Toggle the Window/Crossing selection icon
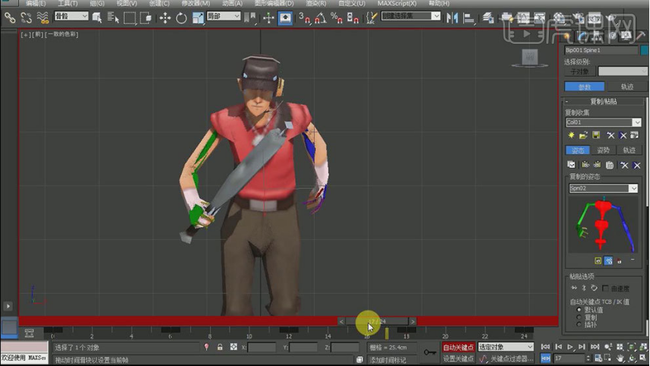Screen dimensions: 650x366 (x=146, y=17)
